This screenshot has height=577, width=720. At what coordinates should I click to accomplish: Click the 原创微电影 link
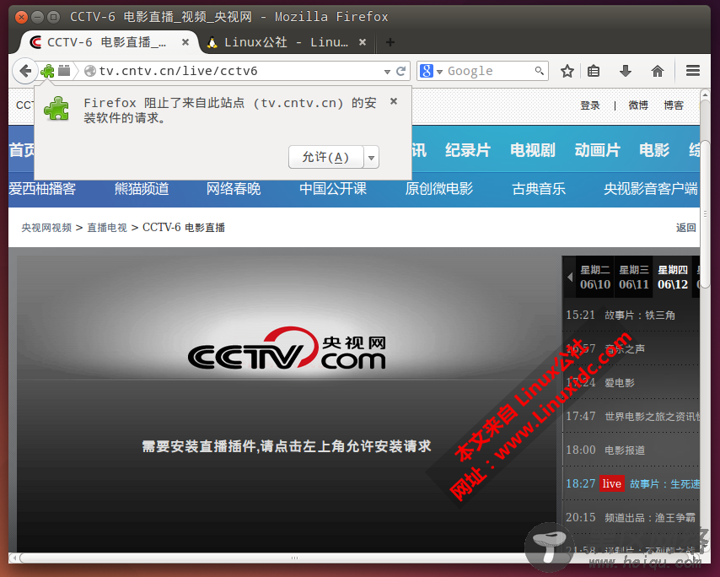tap(439, 189)
